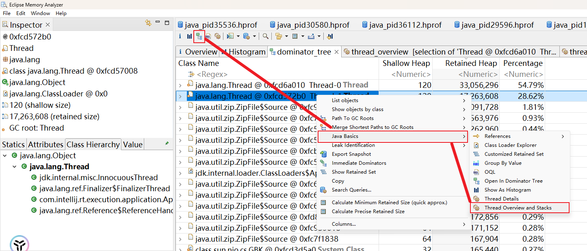The width and height of the screenshot is (587, 251).
Task: Maximize the Inspector view
Action: coord(167,23)
